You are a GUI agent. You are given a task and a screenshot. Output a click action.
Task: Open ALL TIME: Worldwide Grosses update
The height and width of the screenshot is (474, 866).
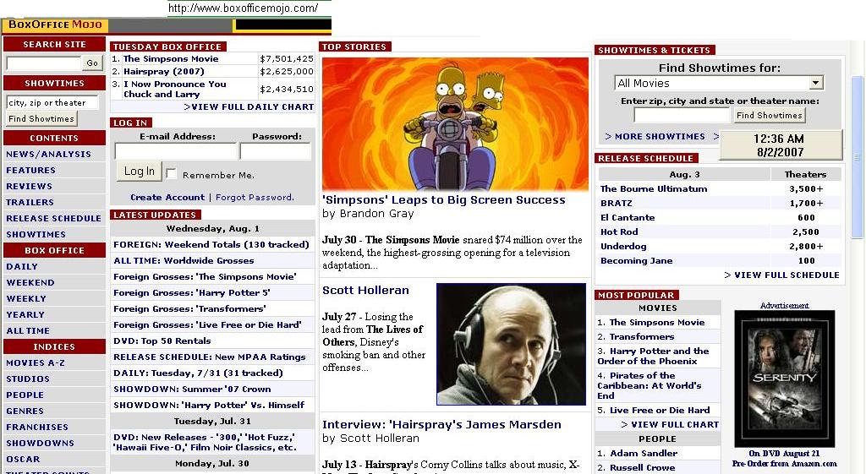click(184, 260)
